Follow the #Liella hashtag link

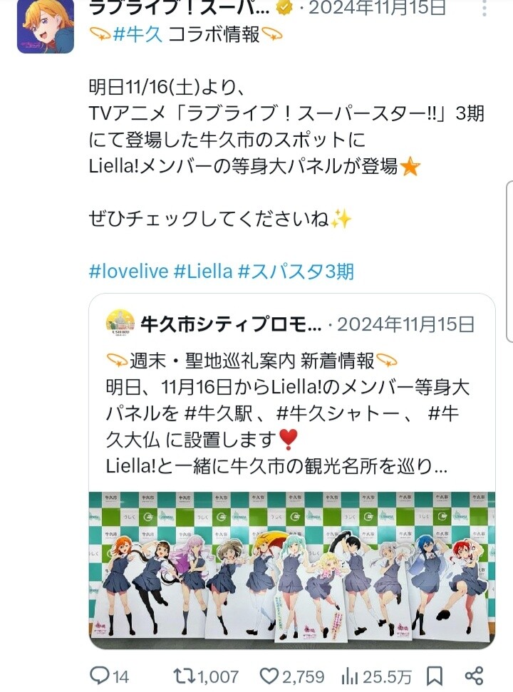pyautogui.click(x=203, y=271)
